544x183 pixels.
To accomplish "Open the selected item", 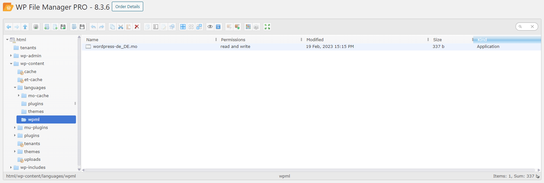I will pos(74,27).
